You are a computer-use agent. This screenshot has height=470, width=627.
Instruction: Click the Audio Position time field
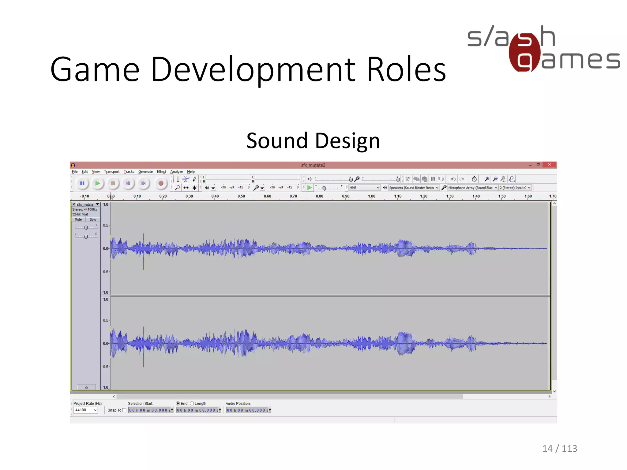[x=249, y=410]
